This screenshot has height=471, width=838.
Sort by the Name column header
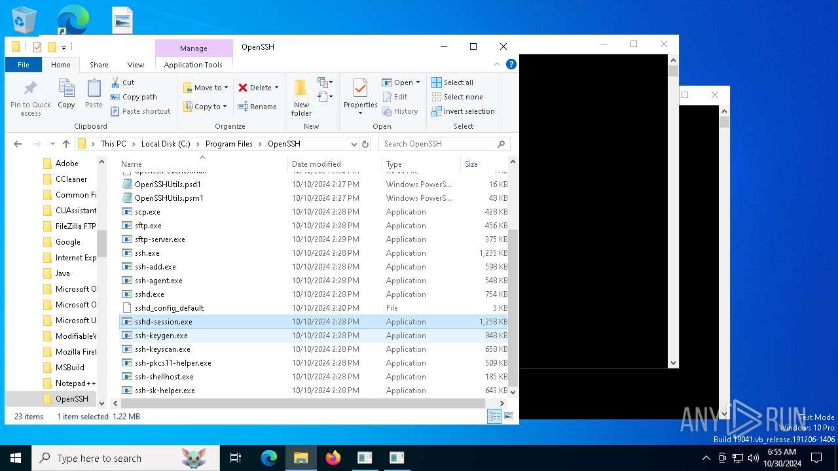tap(203, 164)
